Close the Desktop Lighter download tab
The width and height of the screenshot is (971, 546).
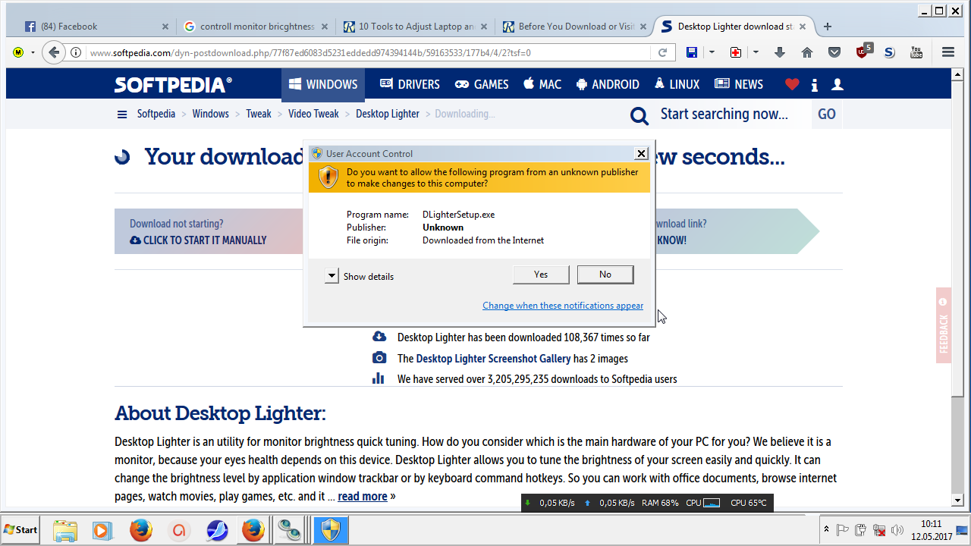[802, 27]
